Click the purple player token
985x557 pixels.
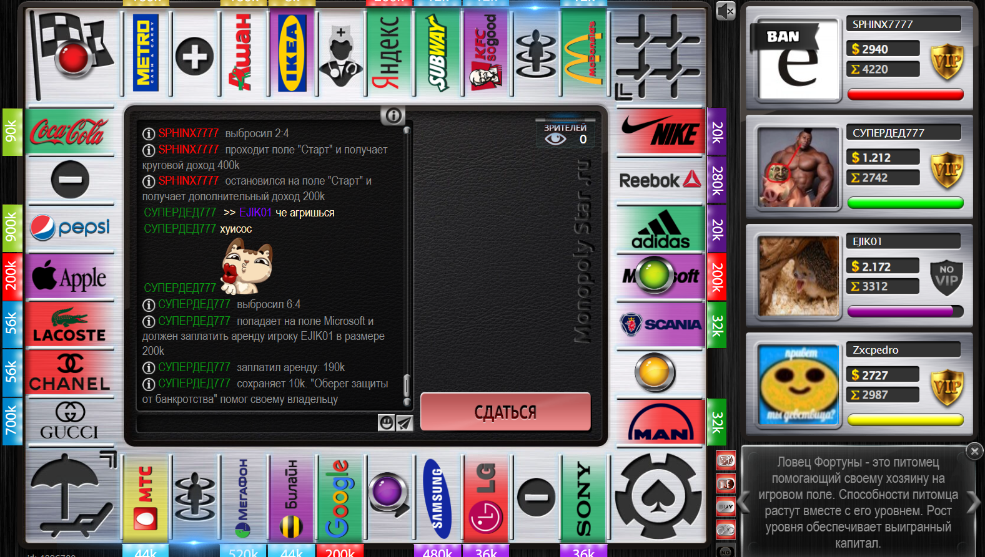click(x=389, y=493)
